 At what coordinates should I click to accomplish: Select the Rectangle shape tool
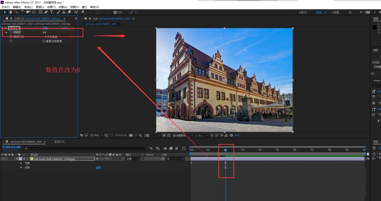pos(41,12)
